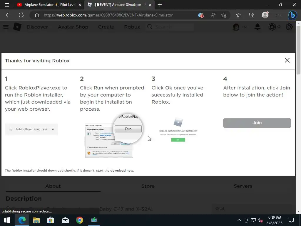
Task: Click the browser address bar URL
Action: click(x=108, y=15)
